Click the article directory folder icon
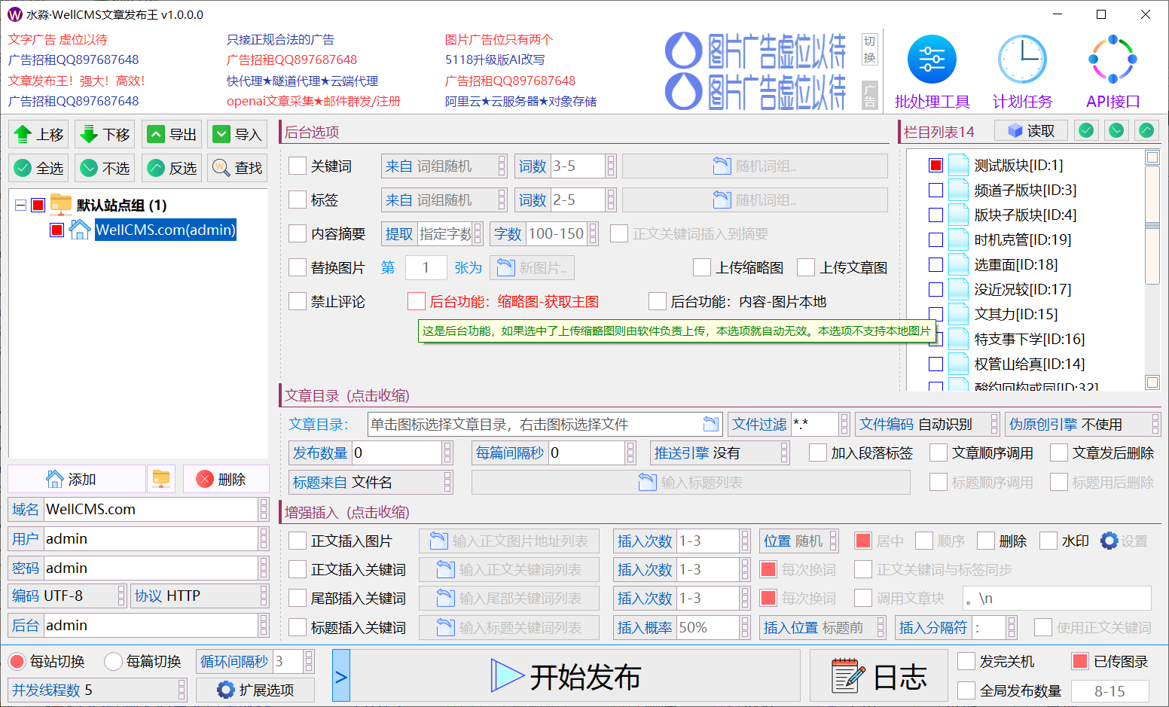Screen dimensions: 1169x707 pos(710,424)
